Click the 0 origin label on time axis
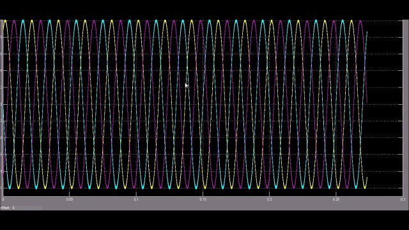Screen dimensions: 409x230 pos(3,199)
